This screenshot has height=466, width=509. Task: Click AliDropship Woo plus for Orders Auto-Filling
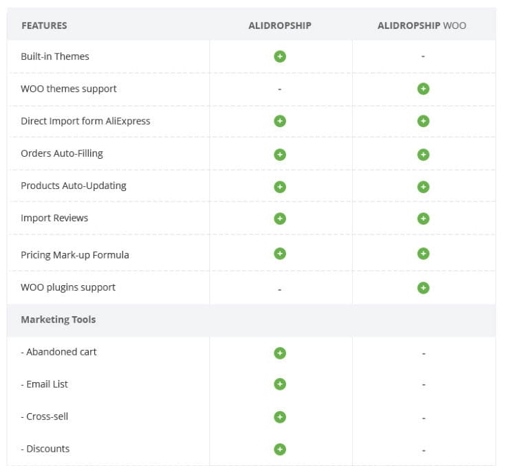[x=423, y=154]
